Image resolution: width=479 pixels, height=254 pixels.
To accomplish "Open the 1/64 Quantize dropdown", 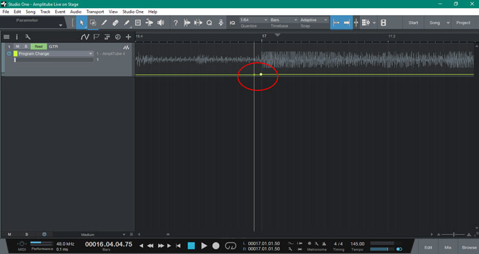I will tap(254, 20).
